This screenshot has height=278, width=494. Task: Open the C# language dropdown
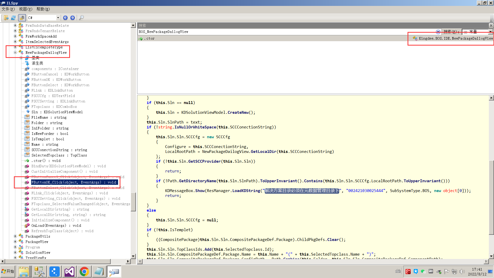58,18
